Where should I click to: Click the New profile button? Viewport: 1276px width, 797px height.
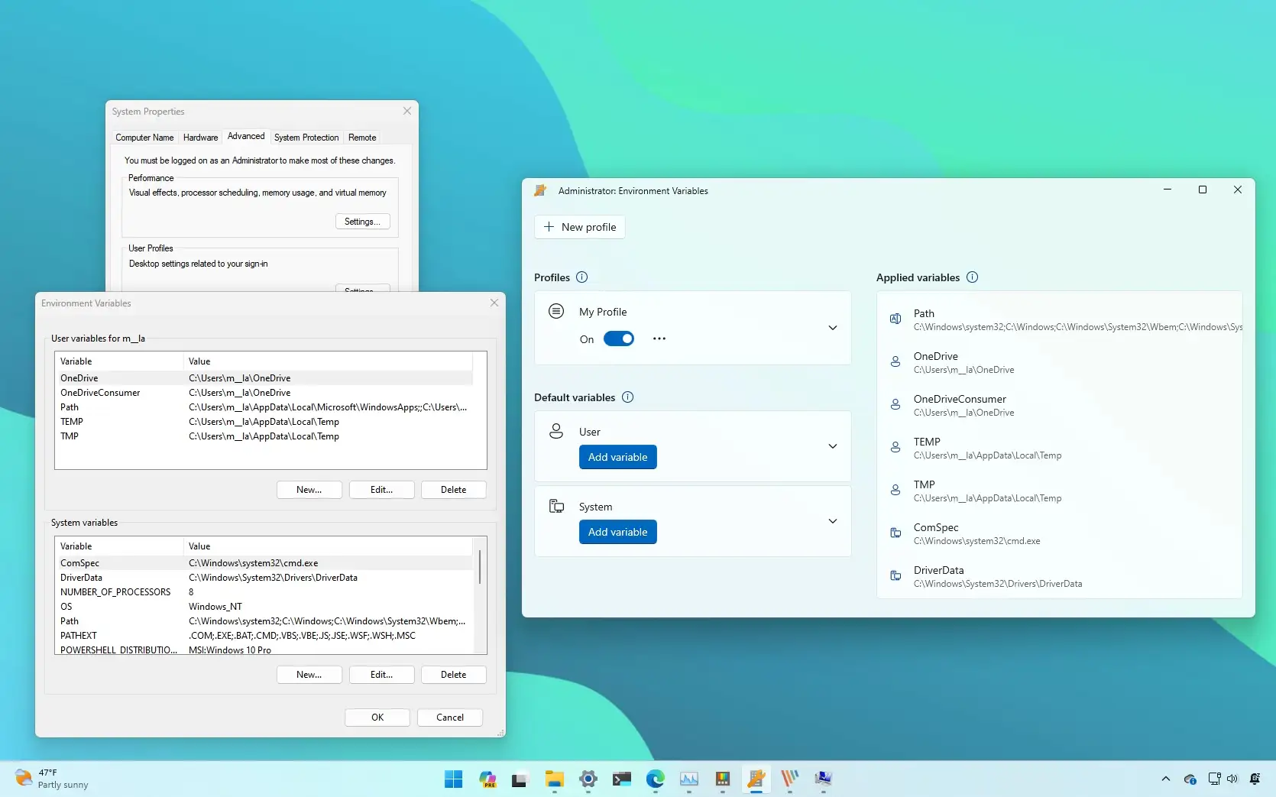click(579, 227)
